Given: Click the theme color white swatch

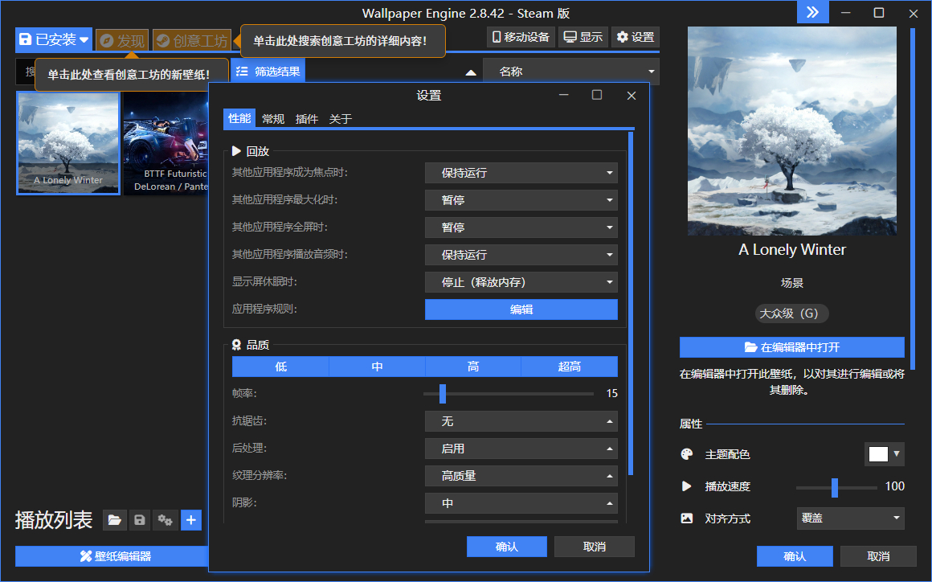Looking at the screenshot, I should [878, 454].
